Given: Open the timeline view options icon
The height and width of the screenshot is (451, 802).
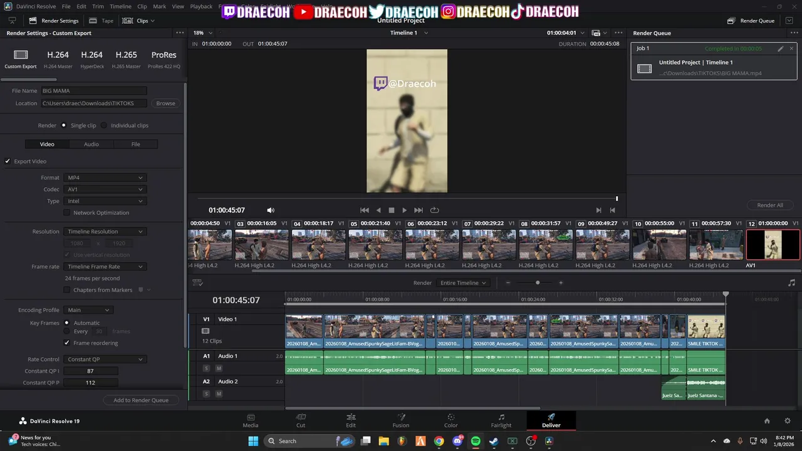Looking at the screenshot, I should click(x=197, y=283).
